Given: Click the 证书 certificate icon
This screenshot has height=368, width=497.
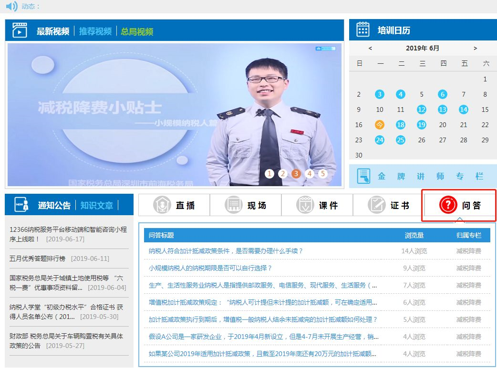Looking at the screenshot, I should pyautogui.click(x=376, y=205).
